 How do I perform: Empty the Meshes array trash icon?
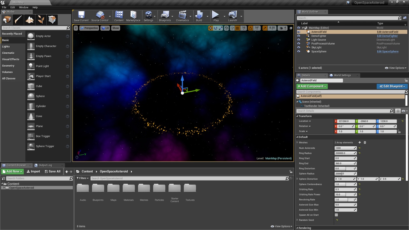365,142
